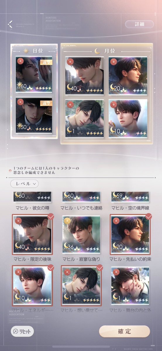The width and height of the screenshot is (162, 351).
Task: Select the Lv.60 solar slot card
Action: pos(34,74)
